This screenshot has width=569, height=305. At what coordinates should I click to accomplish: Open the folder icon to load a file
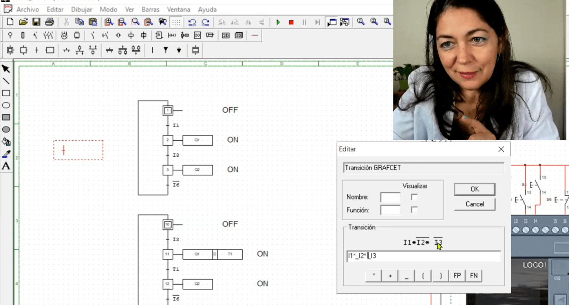pyautogui.click(x=23, y=22)
